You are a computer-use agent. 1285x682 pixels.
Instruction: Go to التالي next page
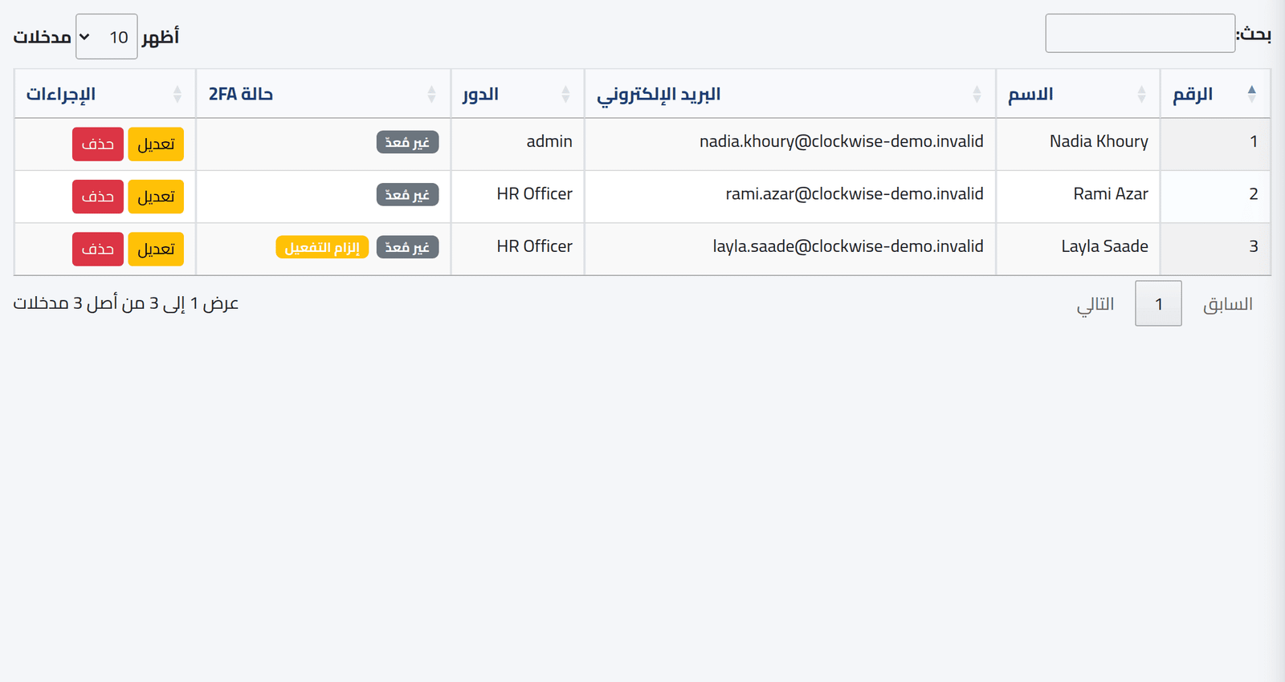1095,304
